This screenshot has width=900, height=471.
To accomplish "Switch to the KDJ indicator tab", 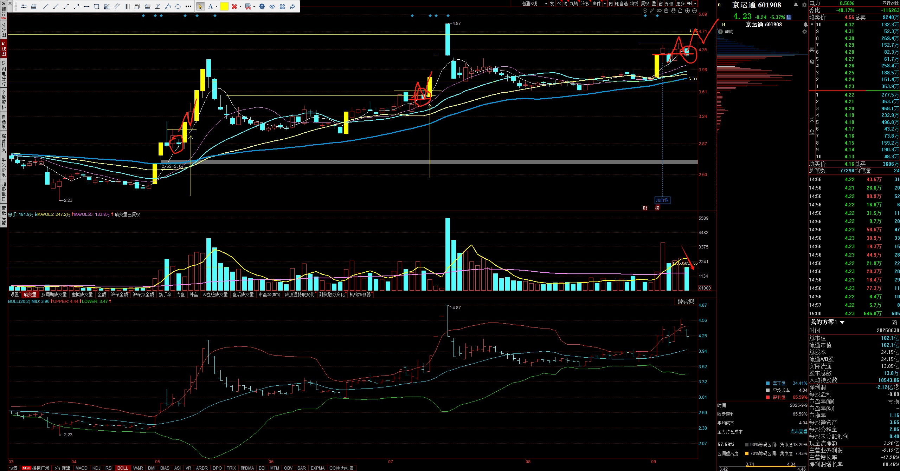I will coord(96,468).
